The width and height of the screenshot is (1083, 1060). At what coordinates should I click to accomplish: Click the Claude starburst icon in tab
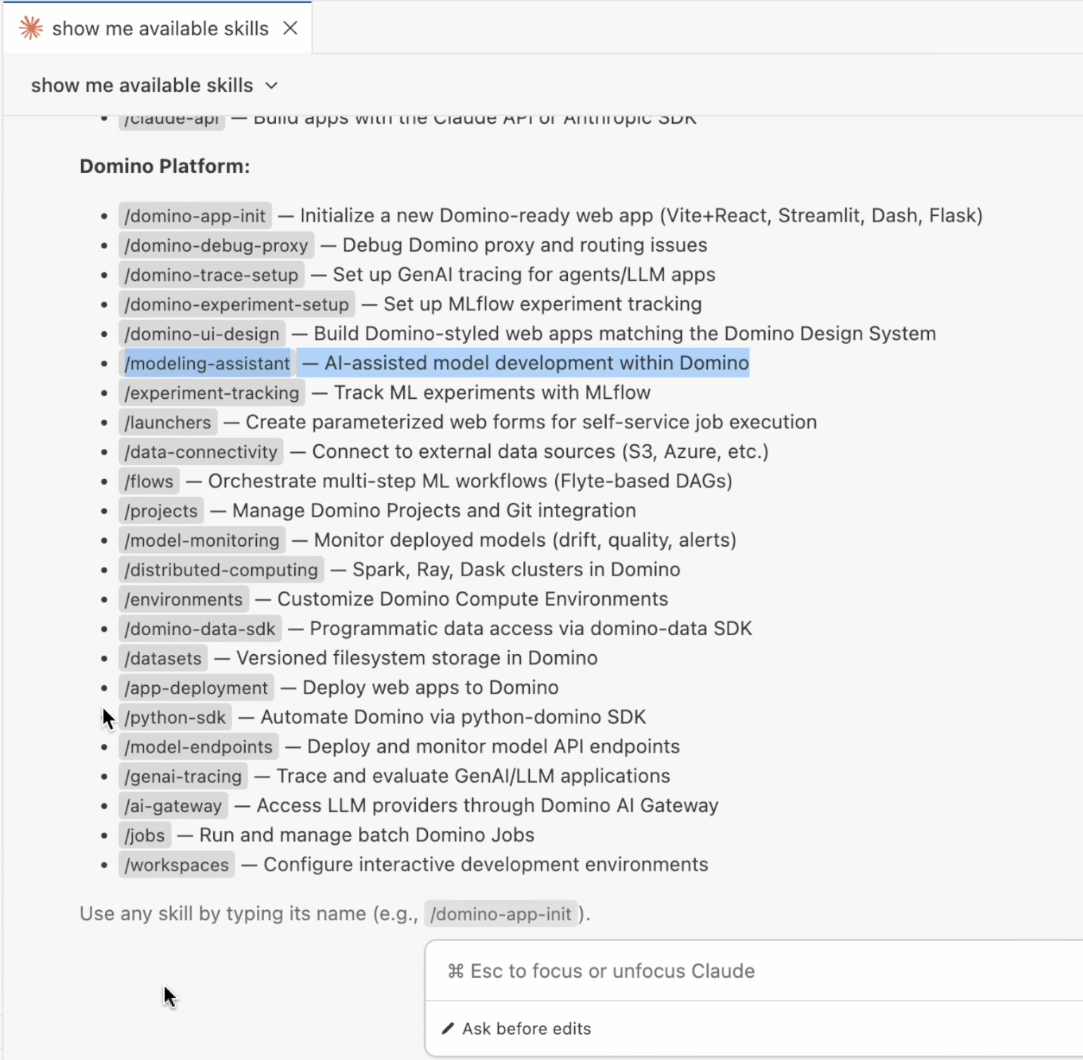(x=31, y=28)
